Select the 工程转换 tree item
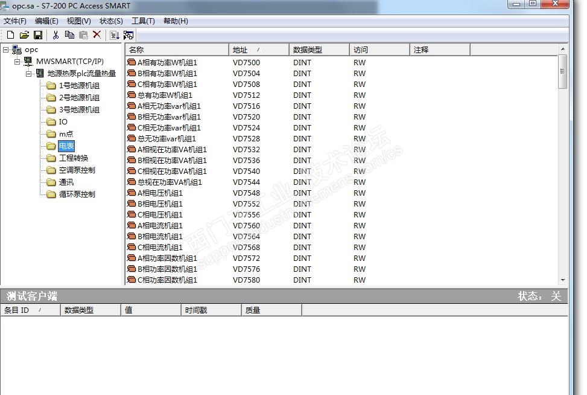This screenshot has height=395, width=587. (x=74, y=158)
